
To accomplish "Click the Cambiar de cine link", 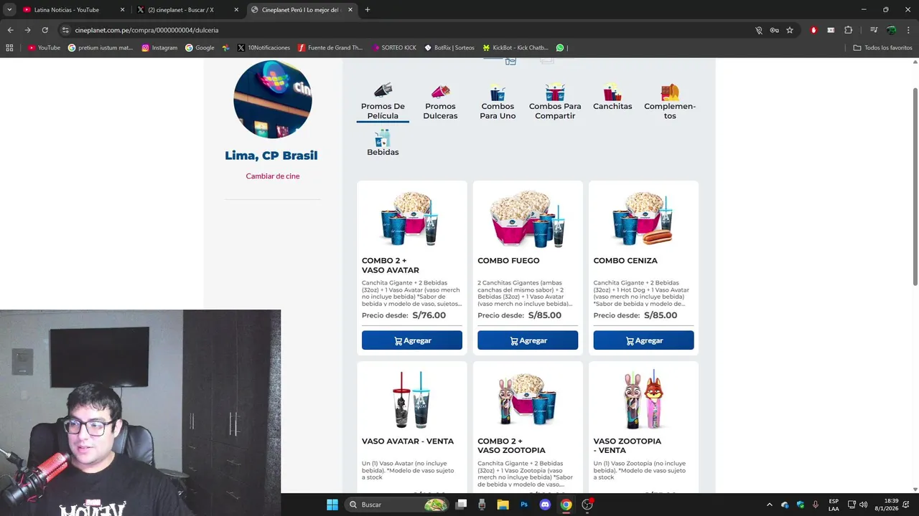I will [x=273, y=176].
